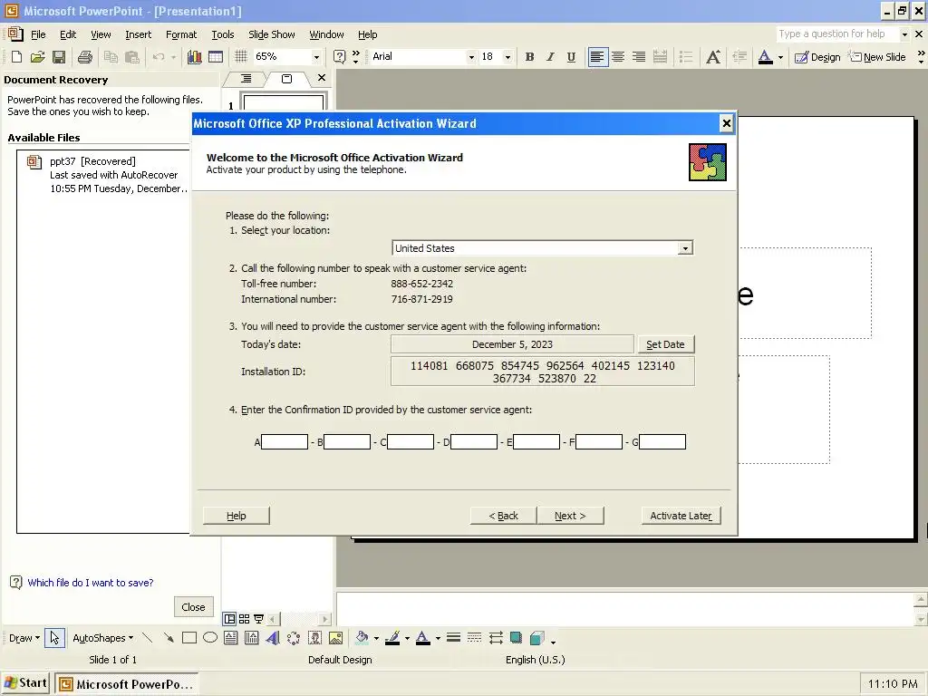Click the PowerPoint Help question mark icon

pyautogui.click(x=339, y=57)
